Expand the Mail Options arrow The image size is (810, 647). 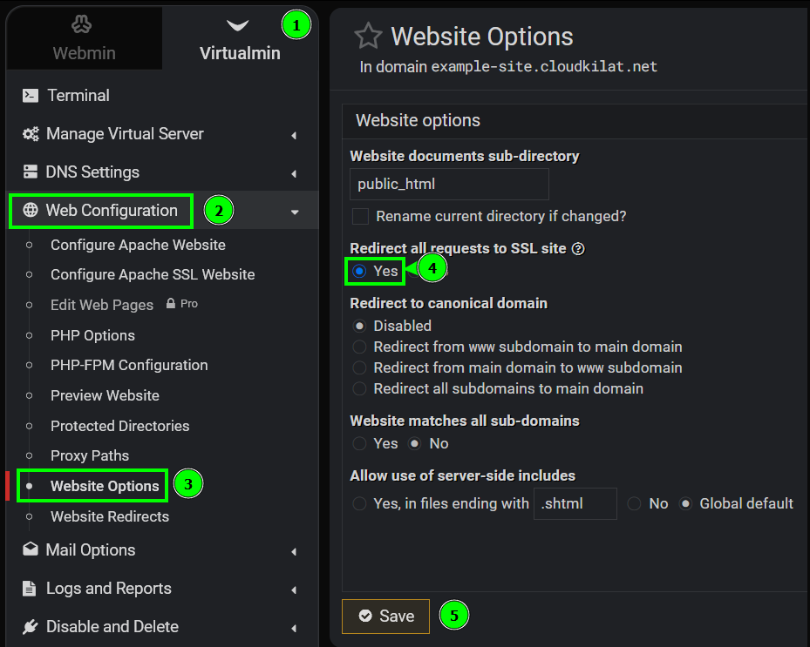tap(294, 551)
